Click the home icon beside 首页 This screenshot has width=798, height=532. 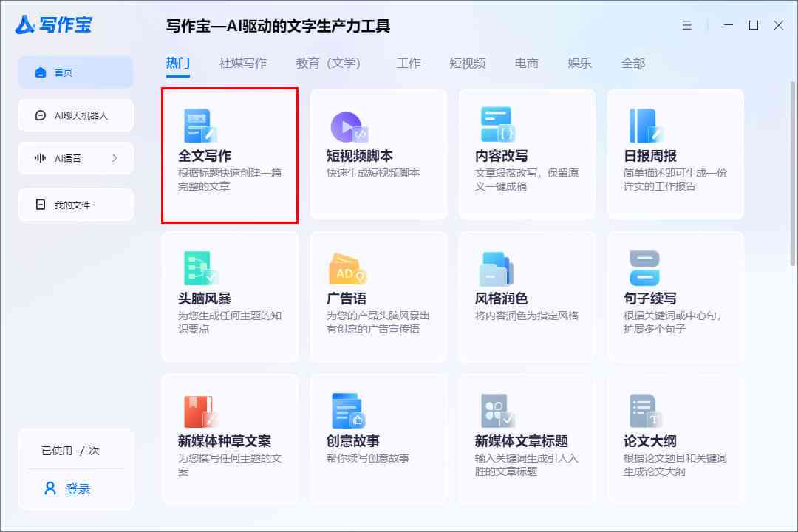tap(41, 72)
